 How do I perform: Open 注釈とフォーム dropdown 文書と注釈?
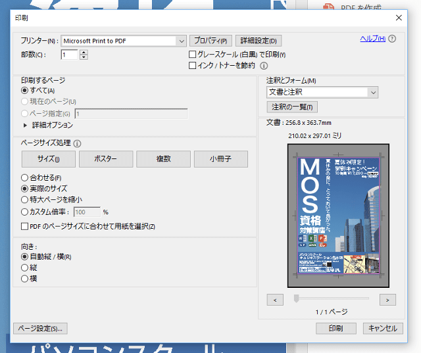tap(322, 92)
